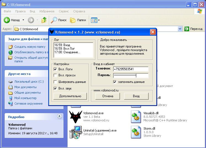The width and height of the screenshot is (206, 148).
Task: Open the Вид menu
Action: pos(32,11)
